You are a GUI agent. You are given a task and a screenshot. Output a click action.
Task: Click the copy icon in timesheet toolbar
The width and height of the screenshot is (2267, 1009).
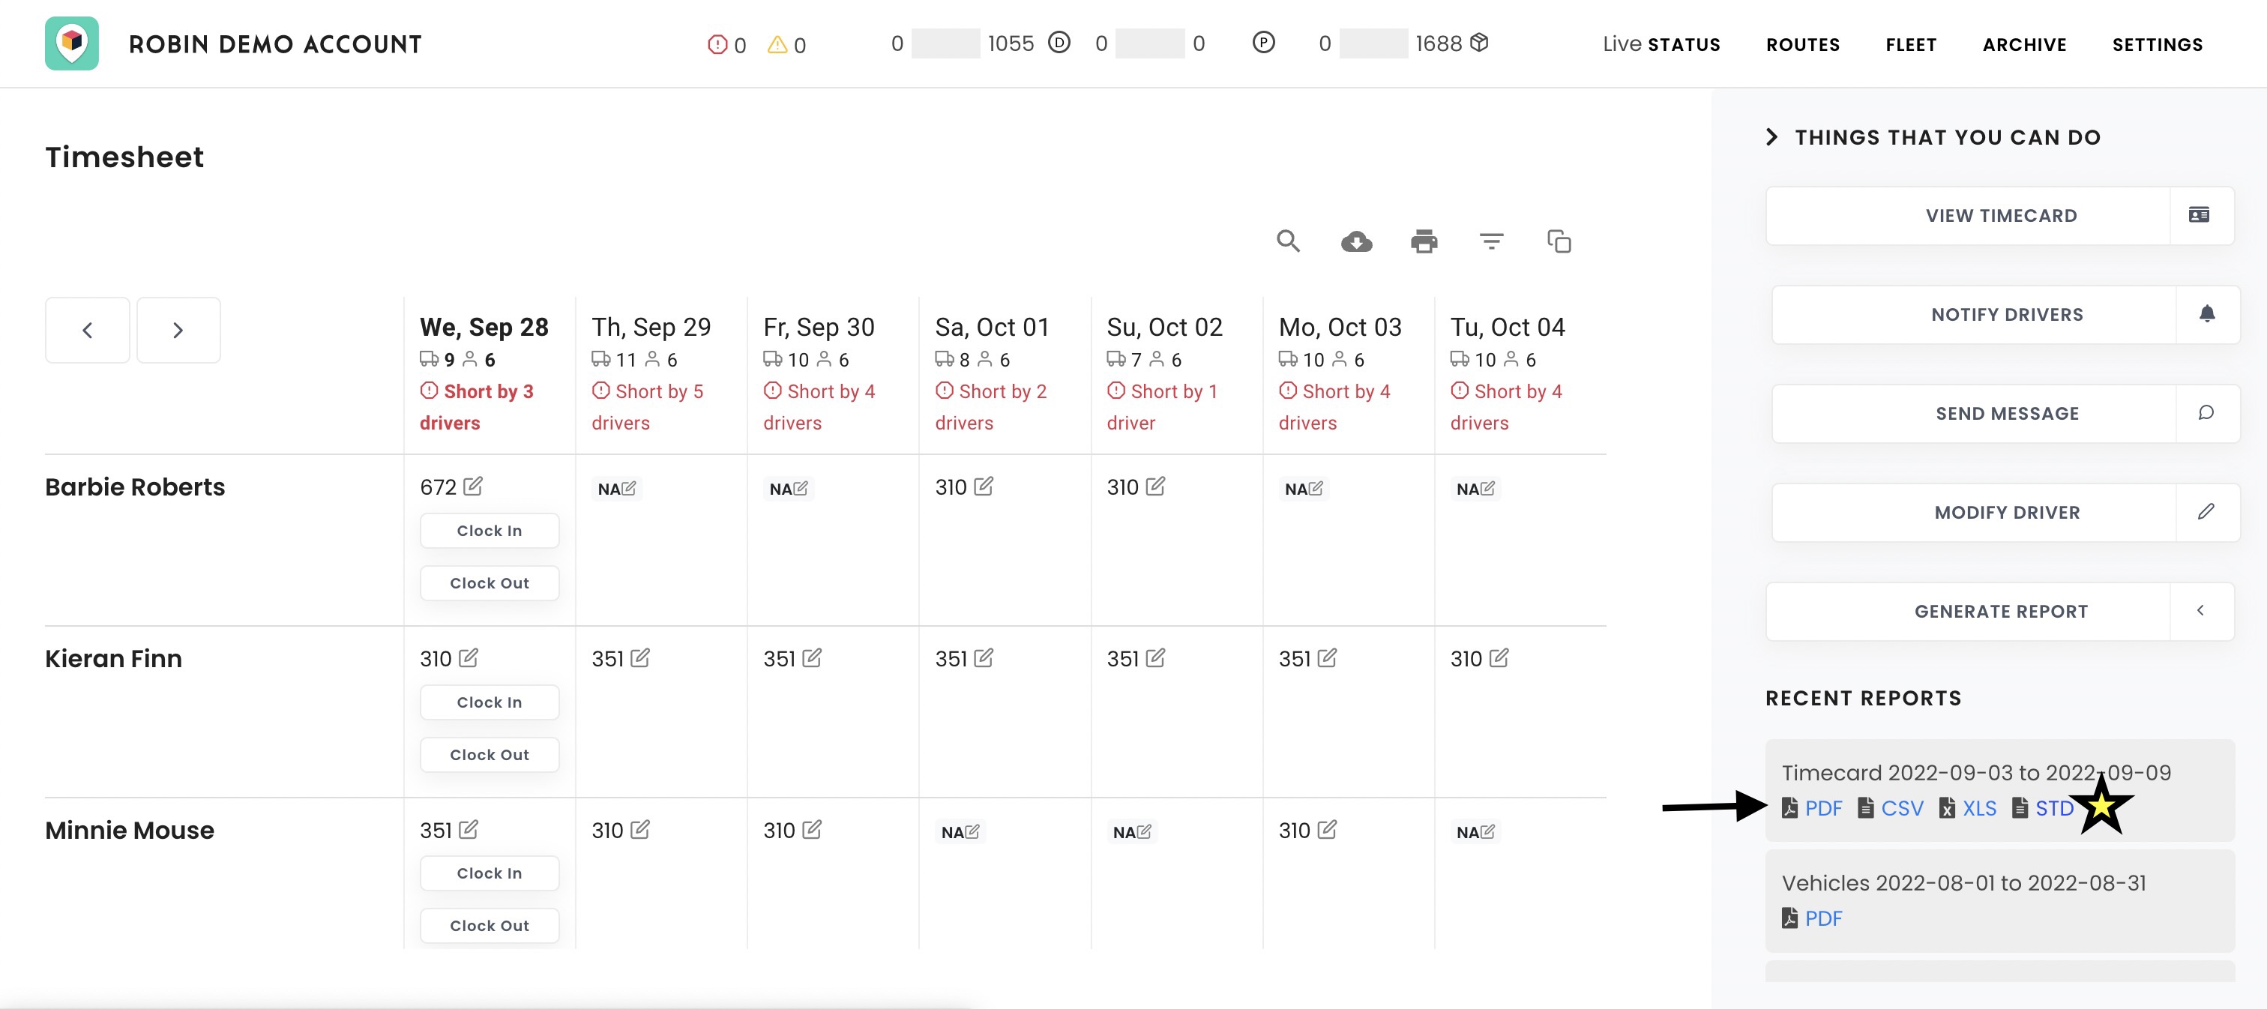[x=1559, y=241]
